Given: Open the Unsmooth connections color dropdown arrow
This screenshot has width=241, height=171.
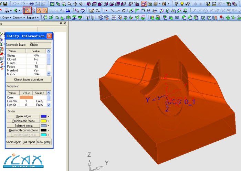Looking at the screenshot, I should pyautogui.click(x=49, y=130).
